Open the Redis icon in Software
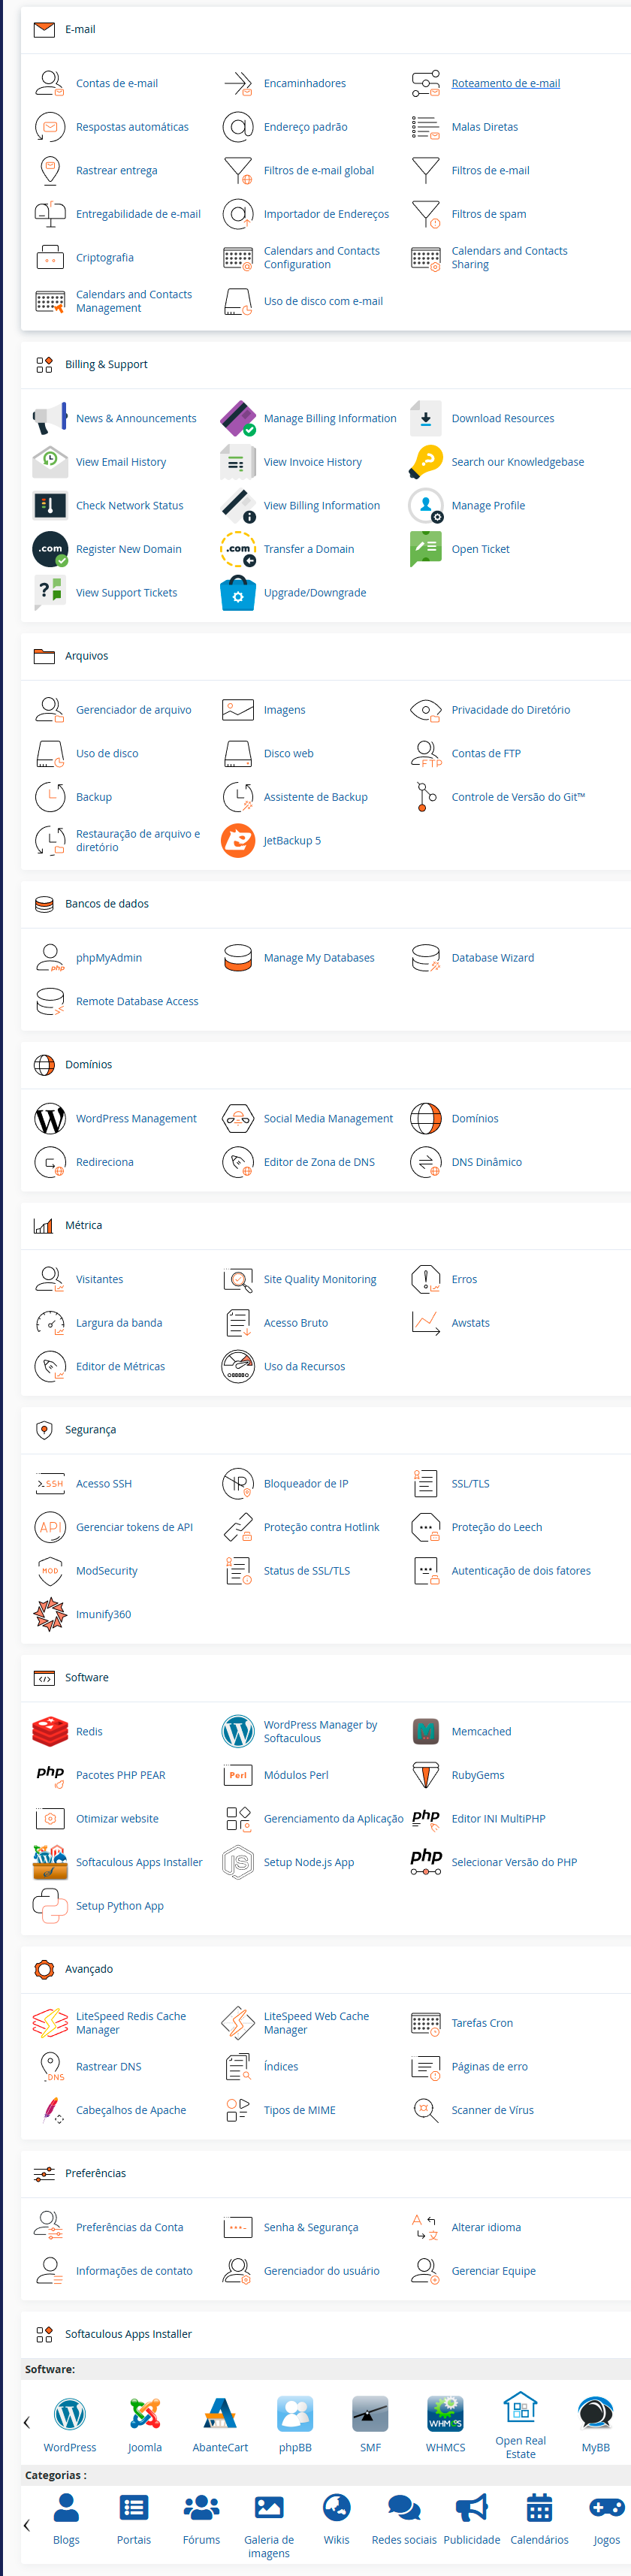Image resolution: width=631 pixels, height=2576 pixels. [49, 1730]
